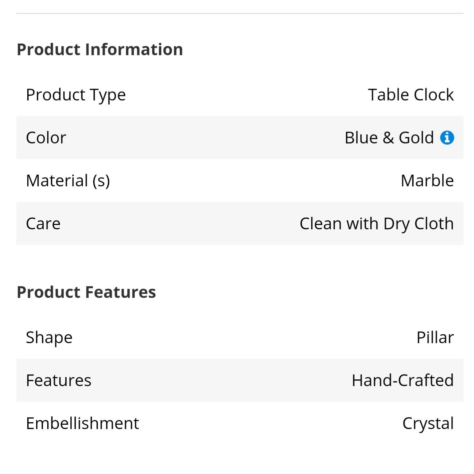This screenshot has width=474, height=474.
Task: Click the Blue & Gold color value
Action: (x=389, y=137)
